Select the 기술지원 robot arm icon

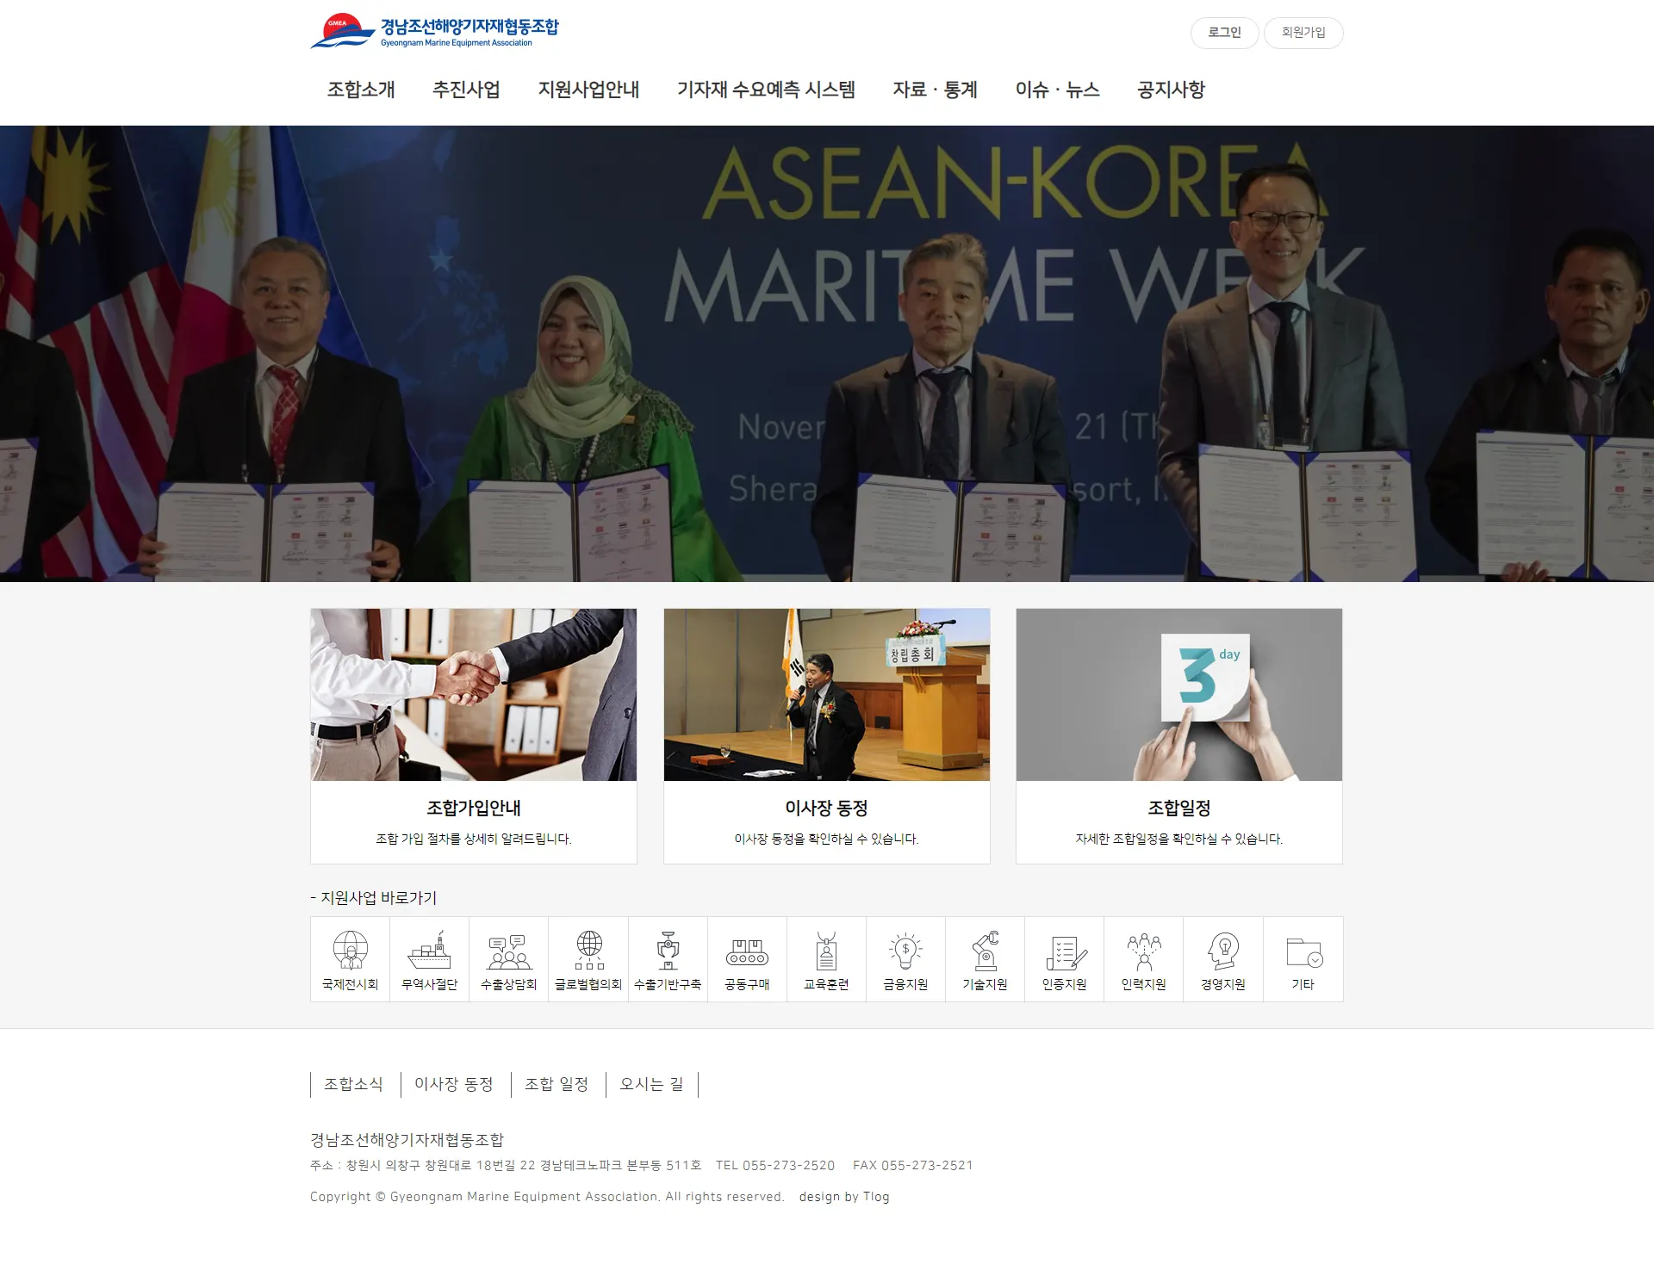click(985, 951)
